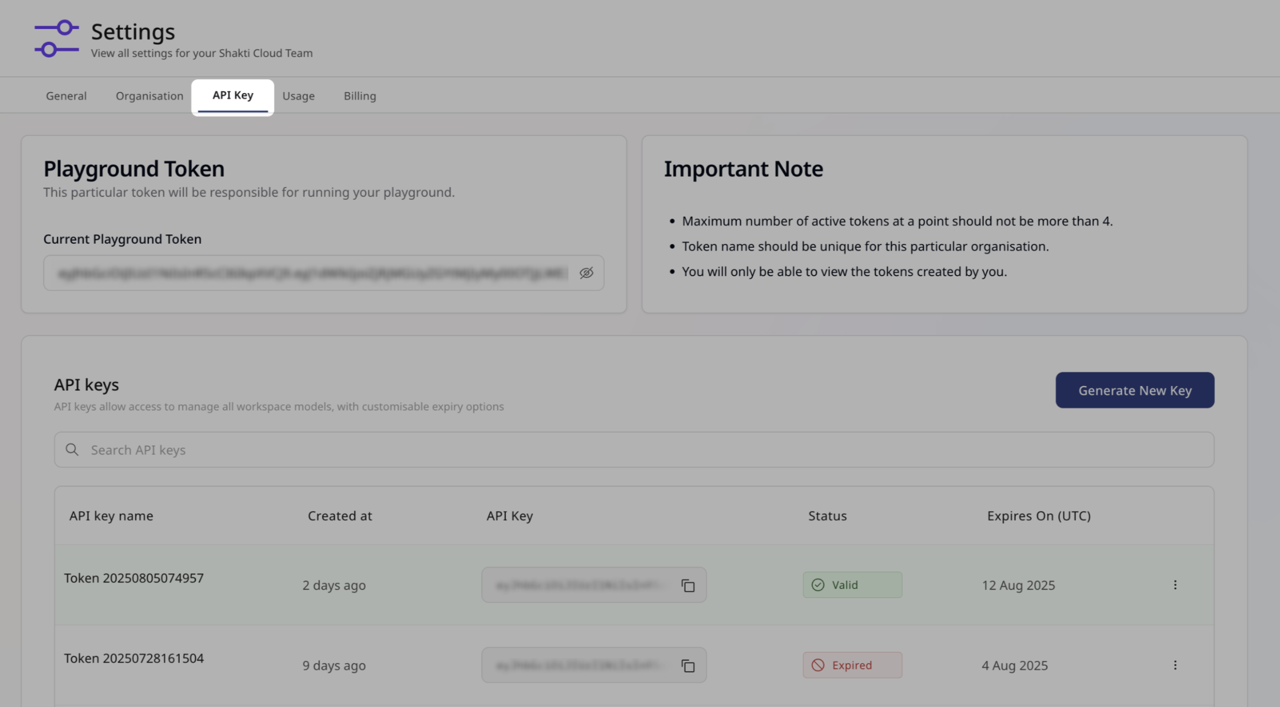Click the Valid status checkmark icon
Image resolution: width=1280 pixels, height=707 pixels.
pos(817,585)
